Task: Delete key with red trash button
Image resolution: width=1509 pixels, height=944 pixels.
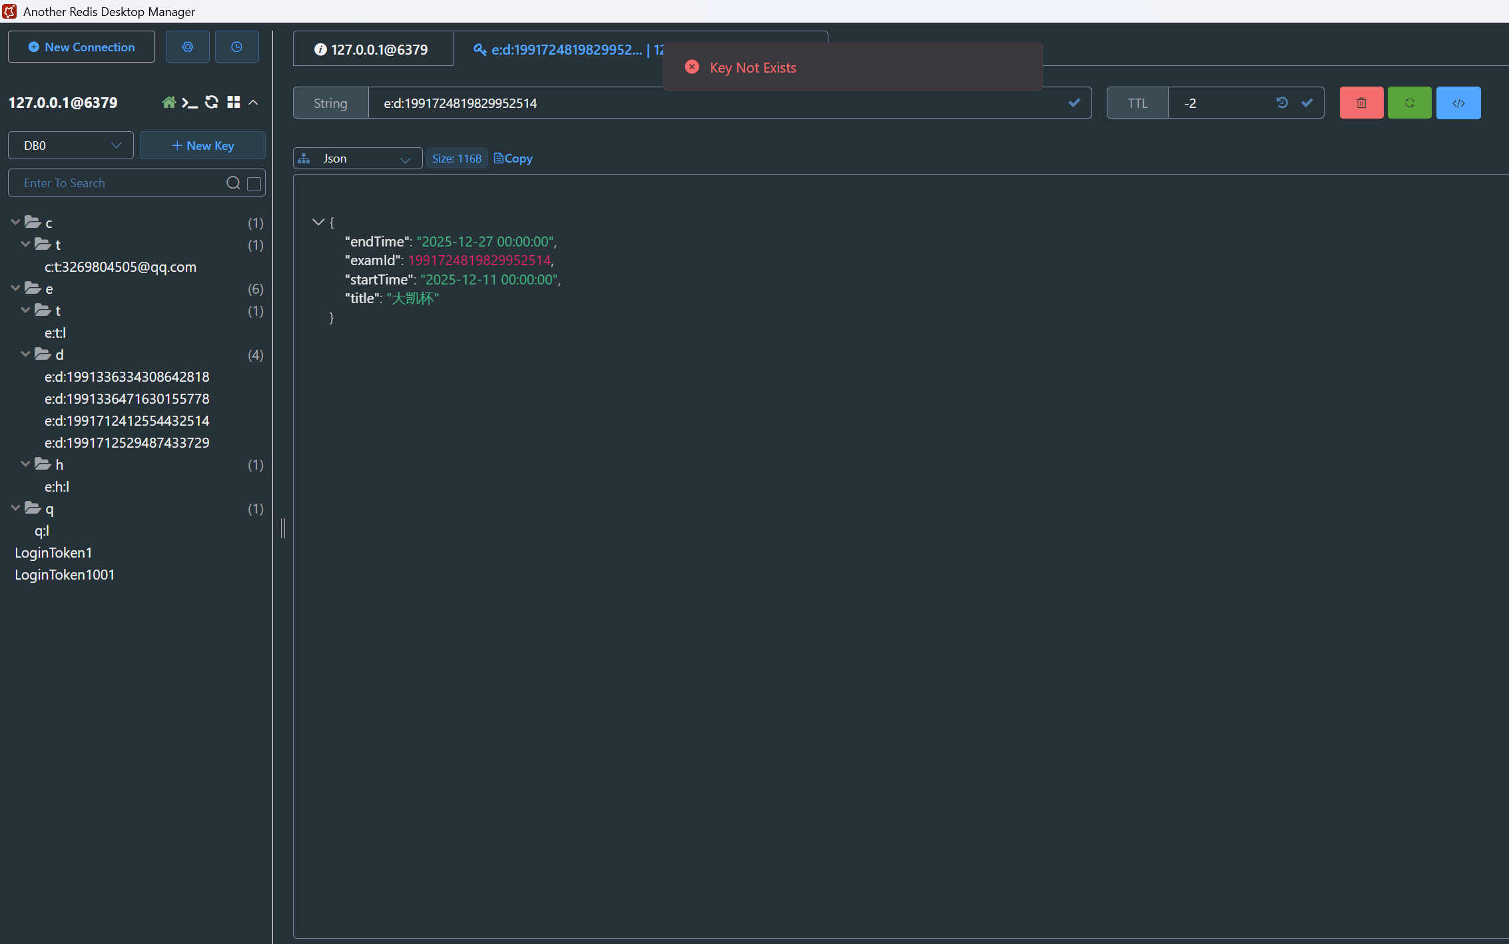Action: click(1361, 103)
